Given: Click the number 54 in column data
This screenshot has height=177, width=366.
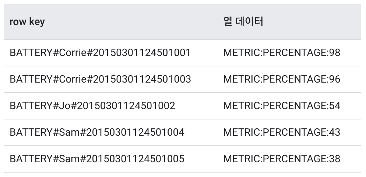Looking at the screenshot, I should point(335,106).
